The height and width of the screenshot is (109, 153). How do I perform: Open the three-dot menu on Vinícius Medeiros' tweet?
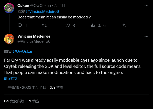click(x=146, y=37)
